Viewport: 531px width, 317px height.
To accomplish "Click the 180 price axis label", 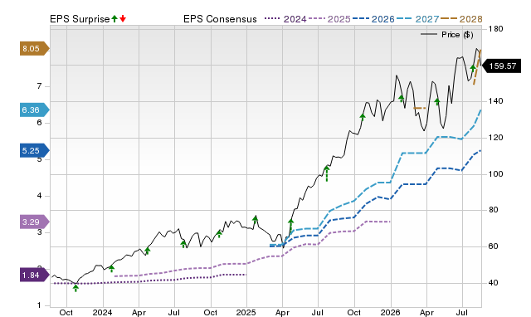I will 495,29.
